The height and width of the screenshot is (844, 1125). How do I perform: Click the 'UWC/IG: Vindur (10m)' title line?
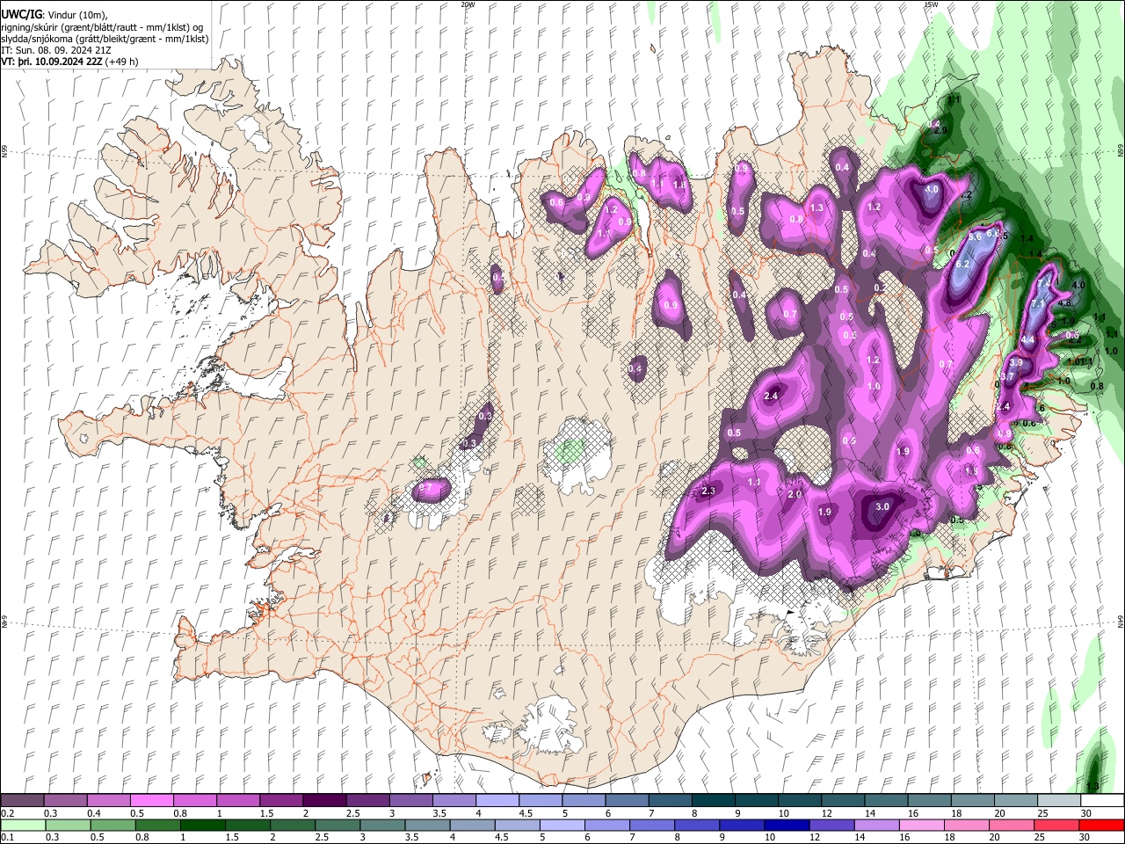pyautogui.click(x=54, y=14)
